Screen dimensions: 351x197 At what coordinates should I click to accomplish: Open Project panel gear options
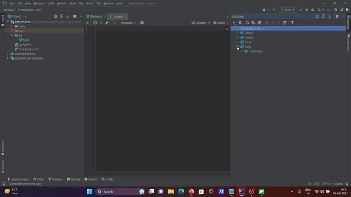[75, 16]
